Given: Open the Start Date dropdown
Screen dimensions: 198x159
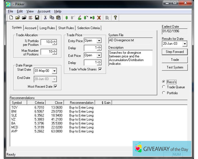Looking at the screenshot, I should (x=54, y=71).
